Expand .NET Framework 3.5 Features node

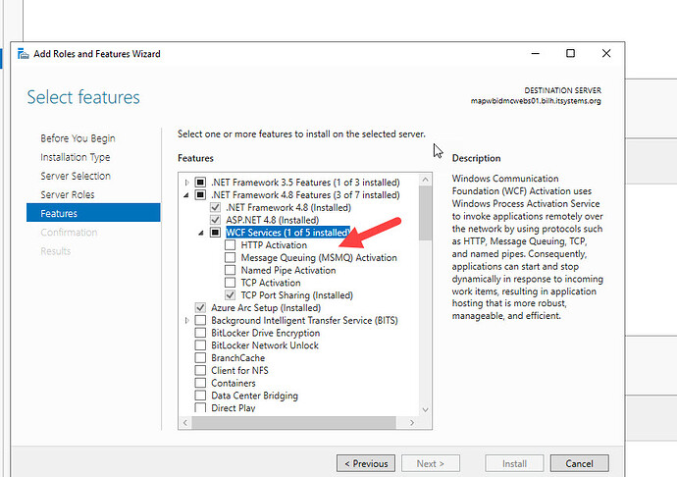click(187, 183)
